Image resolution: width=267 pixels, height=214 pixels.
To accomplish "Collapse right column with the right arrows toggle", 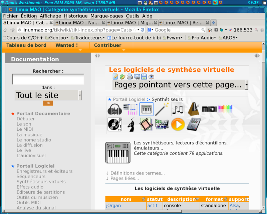I will coord(257,56).
